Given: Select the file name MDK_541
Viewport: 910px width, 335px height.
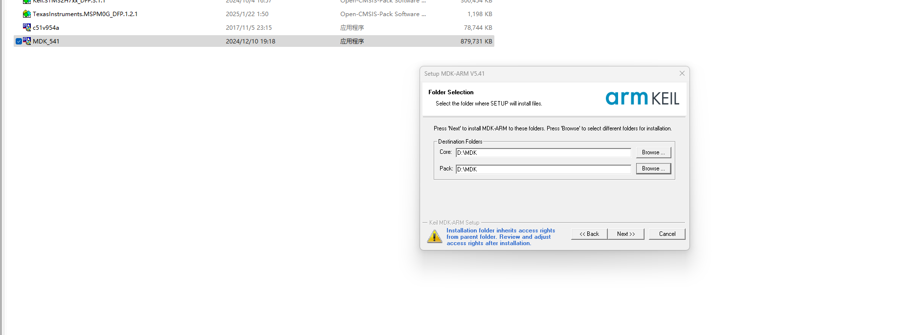Looking at the screenshot, I should coord(46,42).
